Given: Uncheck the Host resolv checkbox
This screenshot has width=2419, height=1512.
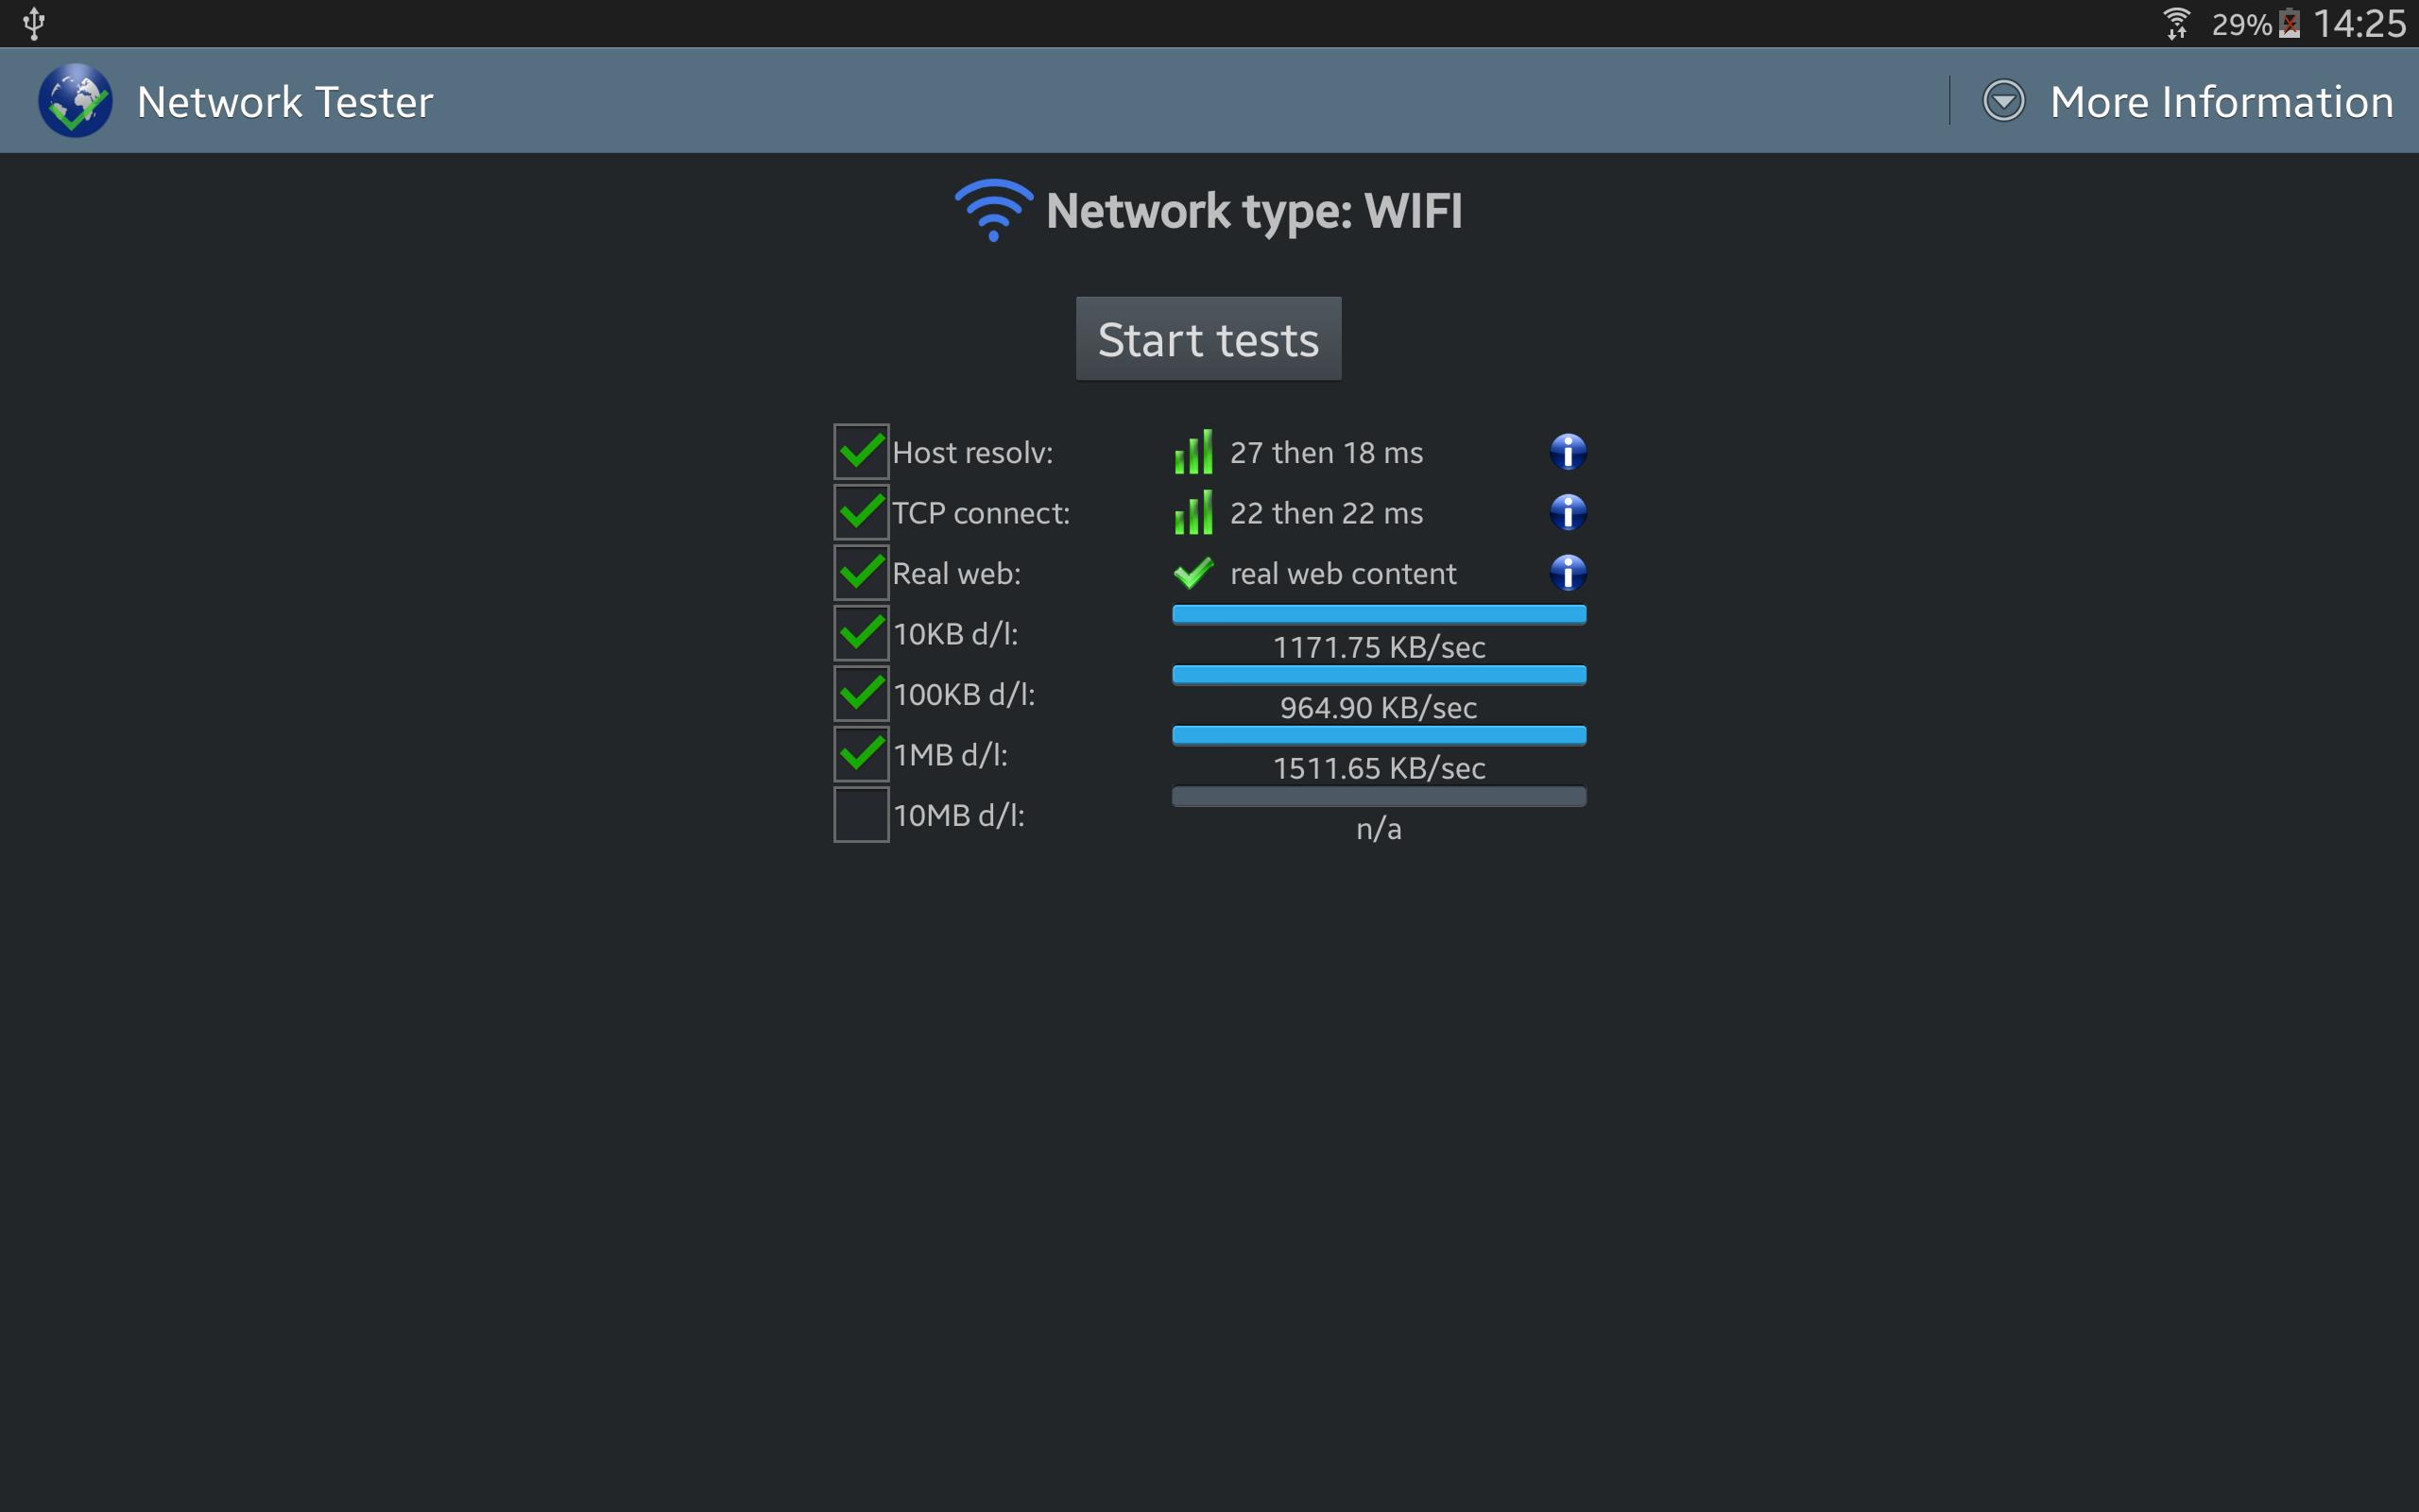Looking at the screenshot, I should 861,452.
